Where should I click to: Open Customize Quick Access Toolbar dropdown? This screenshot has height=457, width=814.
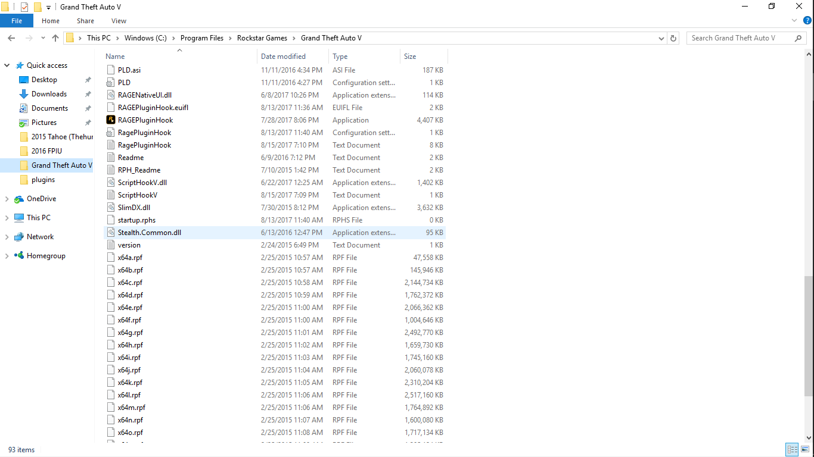[48, 8]
